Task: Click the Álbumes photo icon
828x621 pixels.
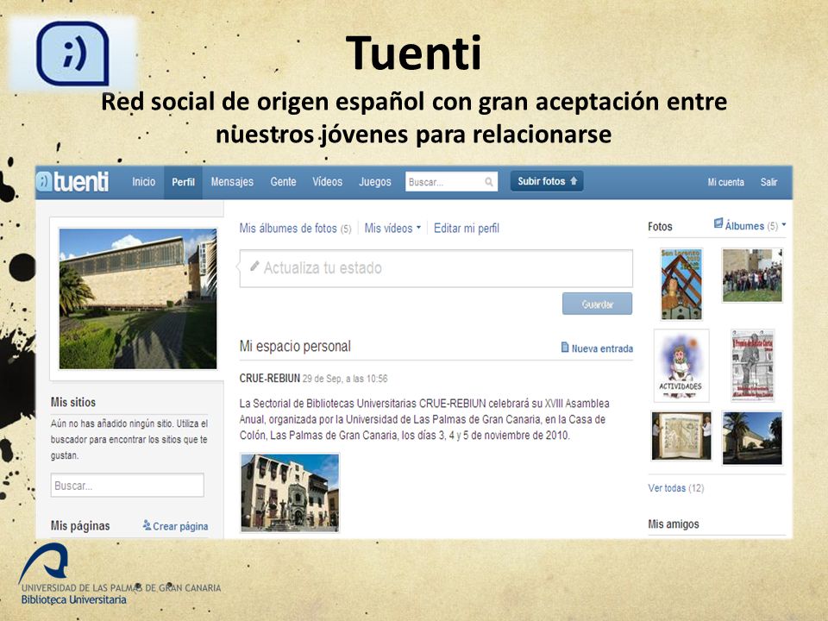Action: point(718,223)
